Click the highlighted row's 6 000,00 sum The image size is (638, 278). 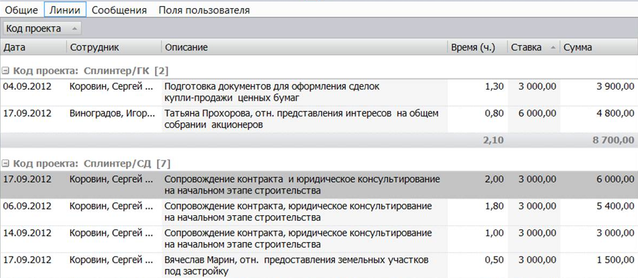(615, 179)
